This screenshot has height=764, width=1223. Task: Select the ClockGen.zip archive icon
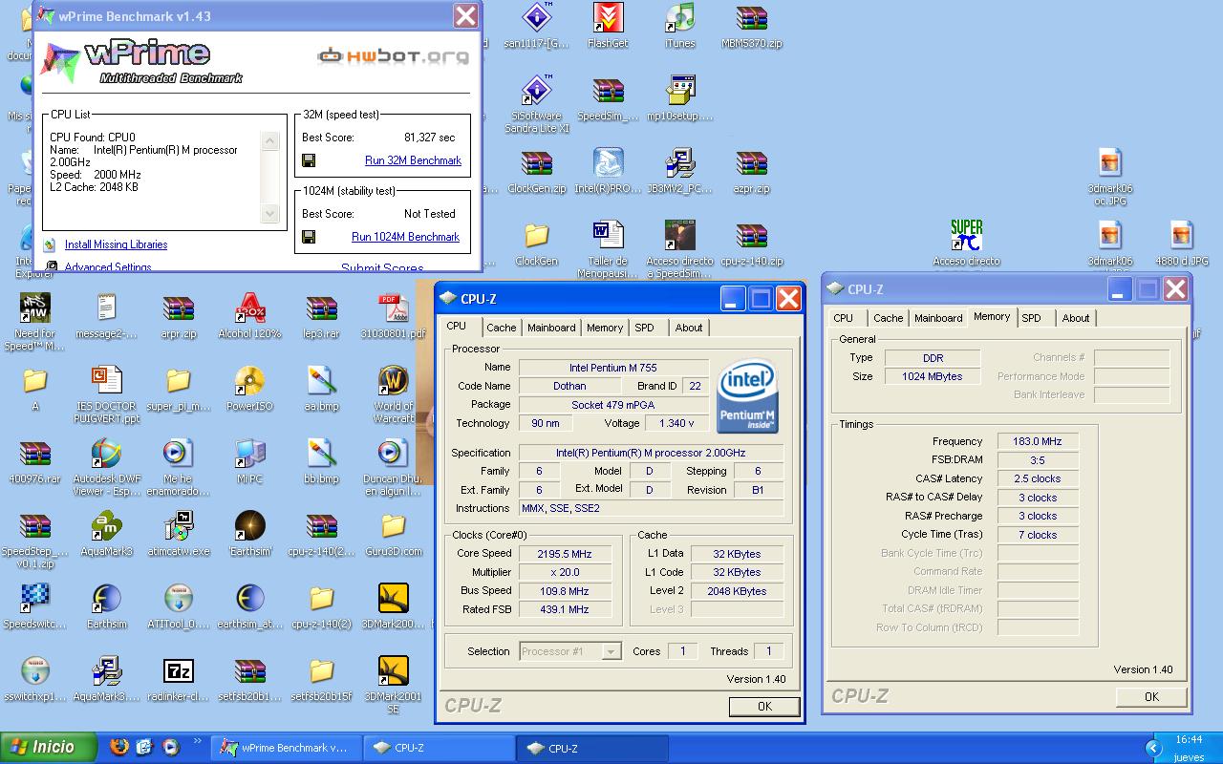pos(536,172)
